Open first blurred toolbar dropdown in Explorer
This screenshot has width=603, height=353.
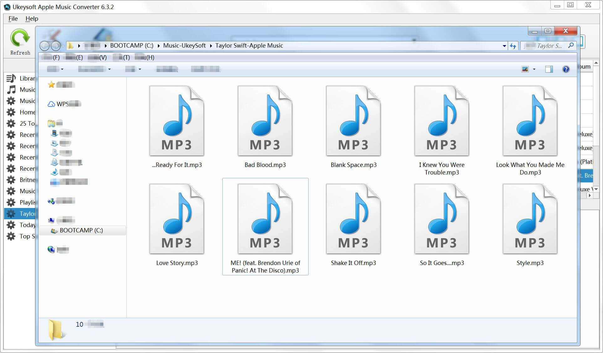tap(55, 69)
